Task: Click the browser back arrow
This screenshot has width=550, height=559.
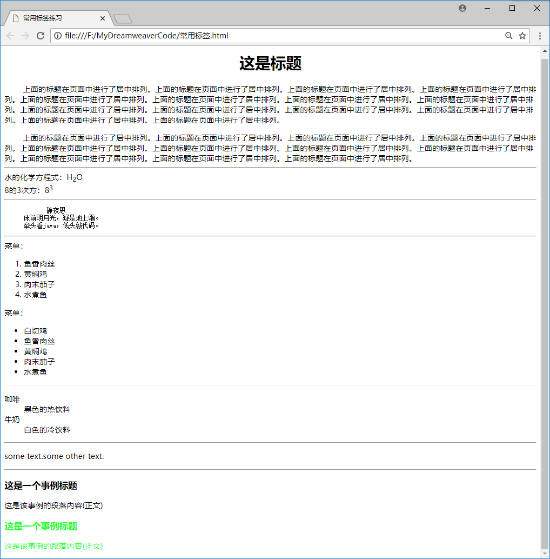Action: click(x=10, y=36)
